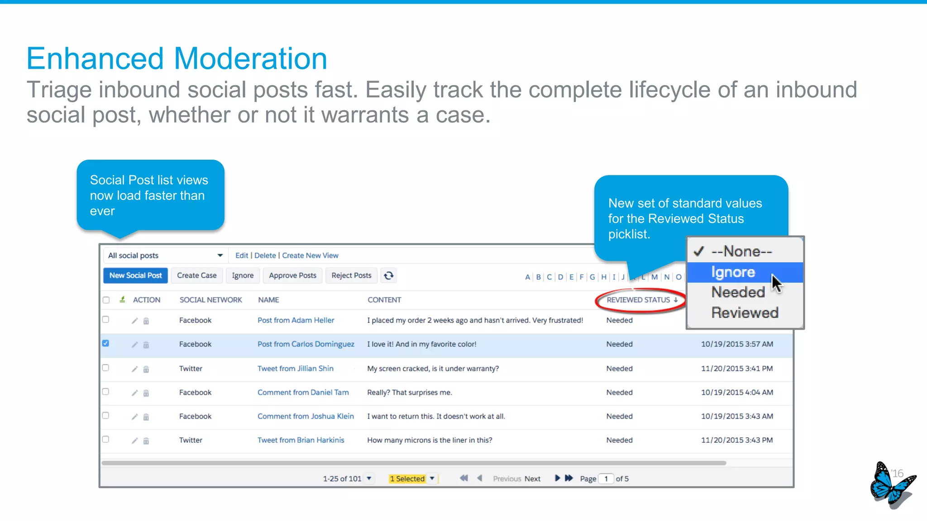The height and width of the screenshot is (521, 927).
Task: Edit the Brian Harkinis tweet pencil icon
Action: pos(134,440)
